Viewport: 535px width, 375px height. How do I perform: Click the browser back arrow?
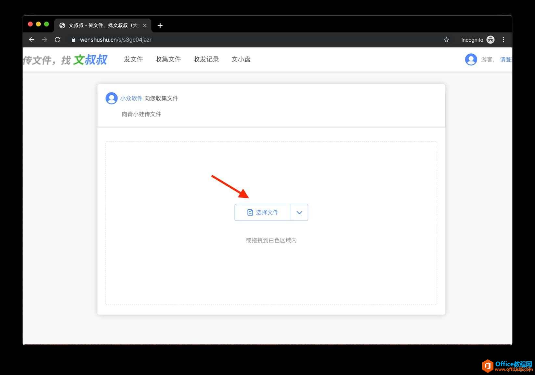pyautogui.click(x=32, y=40)
